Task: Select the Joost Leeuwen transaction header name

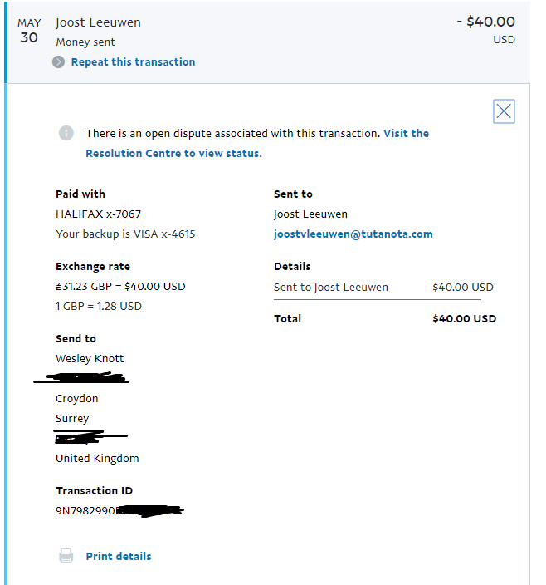Action: (x=98, y=22)
